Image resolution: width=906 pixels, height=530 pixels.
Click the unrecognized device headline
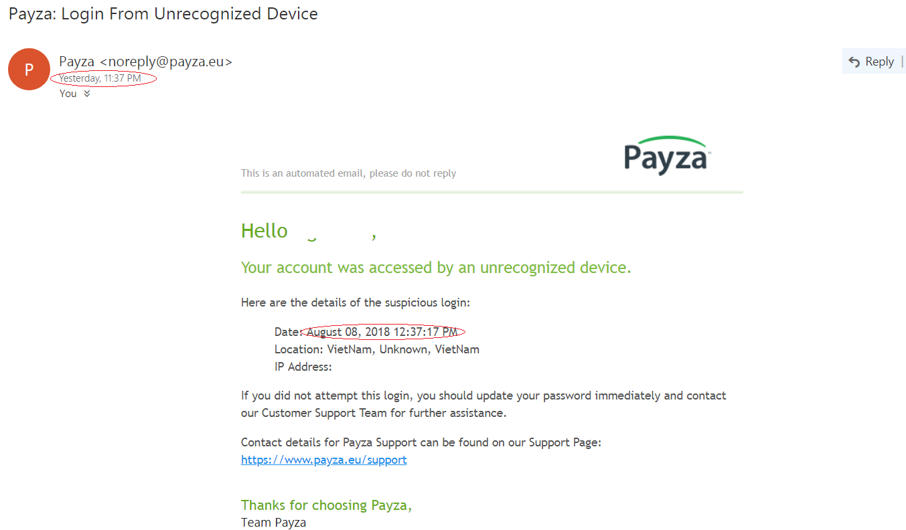click(436, 268)
